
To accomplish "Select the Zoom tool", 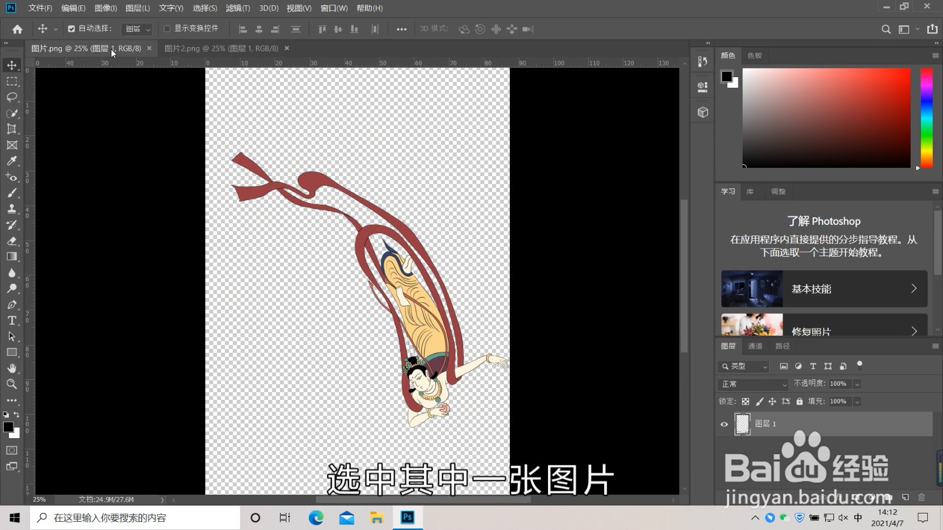I will pos(12,384).
